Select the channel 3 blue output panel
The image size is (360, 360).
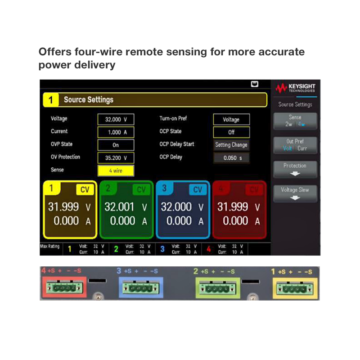(x=183, y=210)
